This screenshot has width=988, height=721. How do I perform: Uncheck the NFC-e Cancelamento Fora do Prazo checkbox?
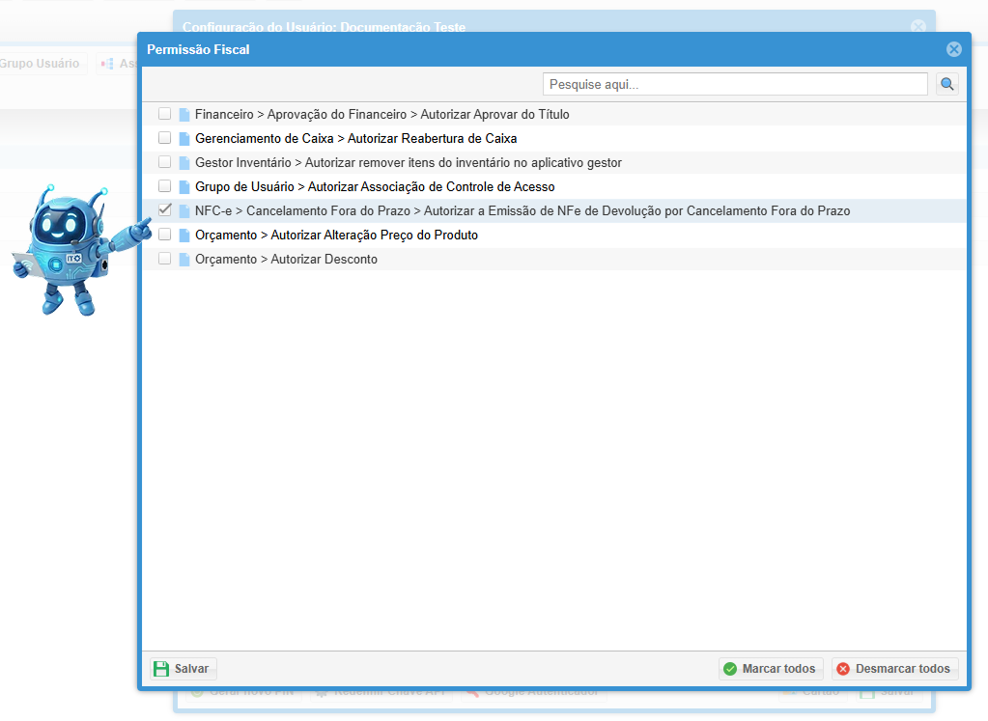click(165, 210)
